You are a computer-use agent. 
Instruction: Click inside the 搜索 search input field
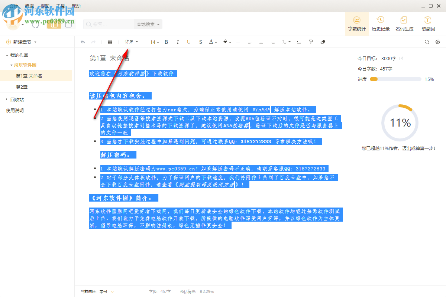click(110, 24)
